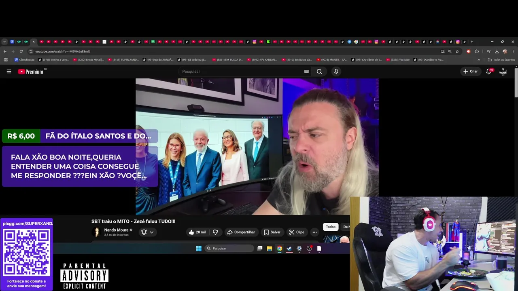Open the media control playlist icon
The image size is (518, 291).
(x=488, y=51)
